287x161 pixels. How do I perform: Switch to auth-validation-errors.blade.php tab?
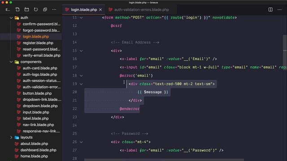pos(139,10)
